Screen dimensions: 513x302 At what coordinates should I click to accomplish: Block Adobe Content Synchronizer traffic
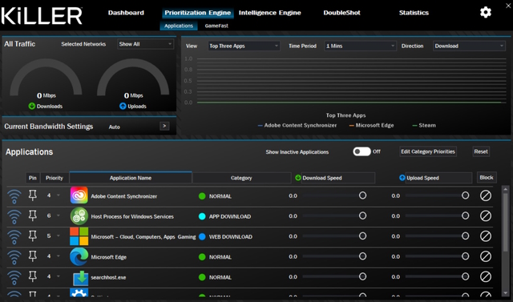[486, 195]
